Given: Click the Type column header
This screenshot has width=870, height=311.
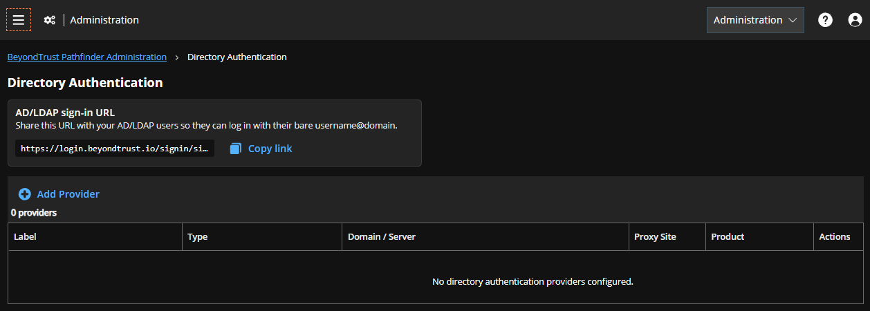Looking at the screenshot, I should pyautogui.click(x=262, y=236).
